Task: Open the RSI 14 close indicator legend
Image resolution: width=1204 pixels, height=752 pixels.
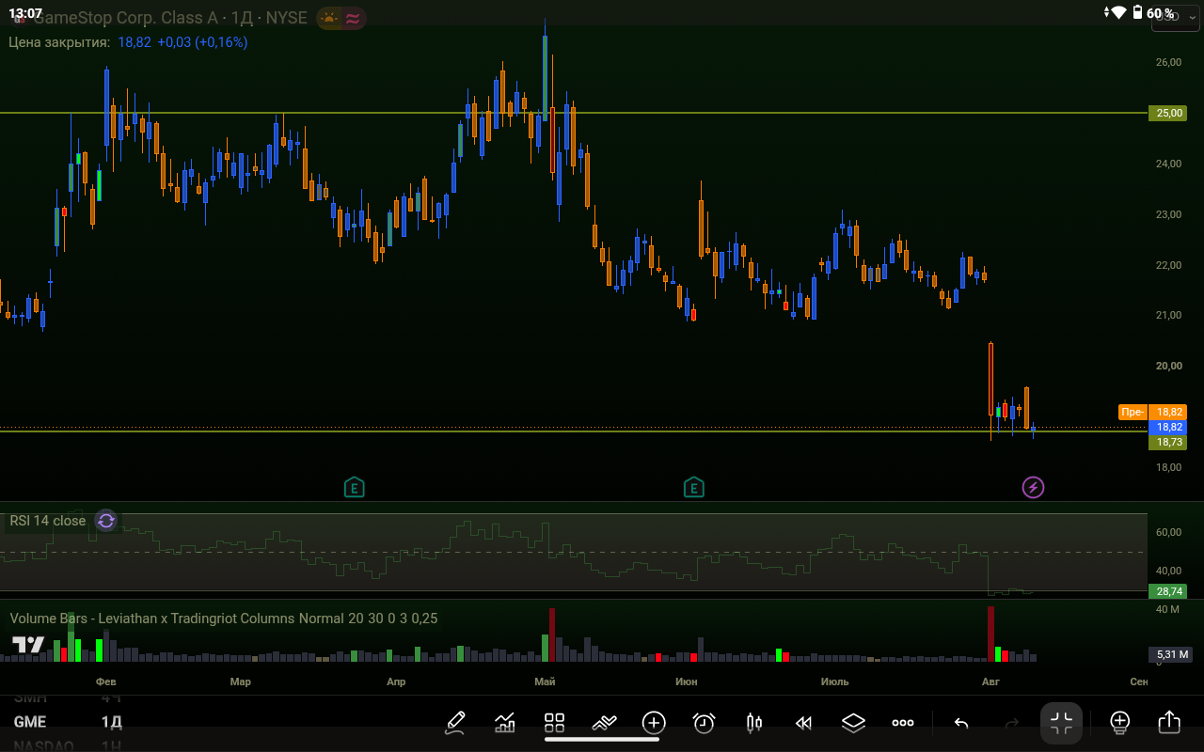Action: (47, 521)
